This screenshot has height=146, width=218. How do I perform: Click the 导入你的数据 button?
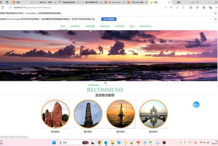[109, 19]
